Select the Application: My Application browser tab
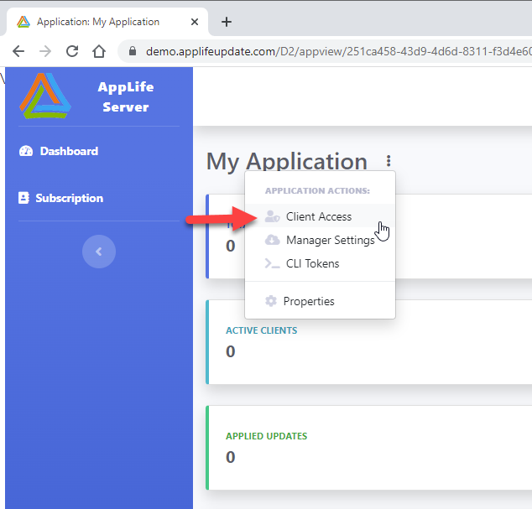The width and height of the screenshot is (532, 509). tap(107, 22)
